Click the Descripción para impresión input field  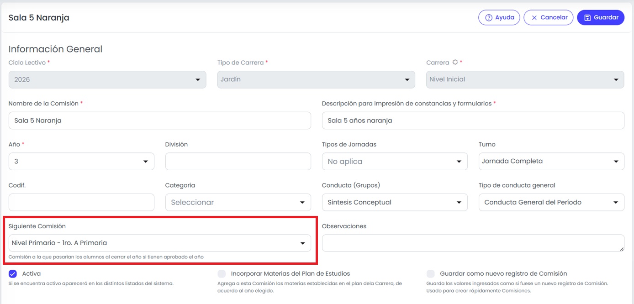473,121
